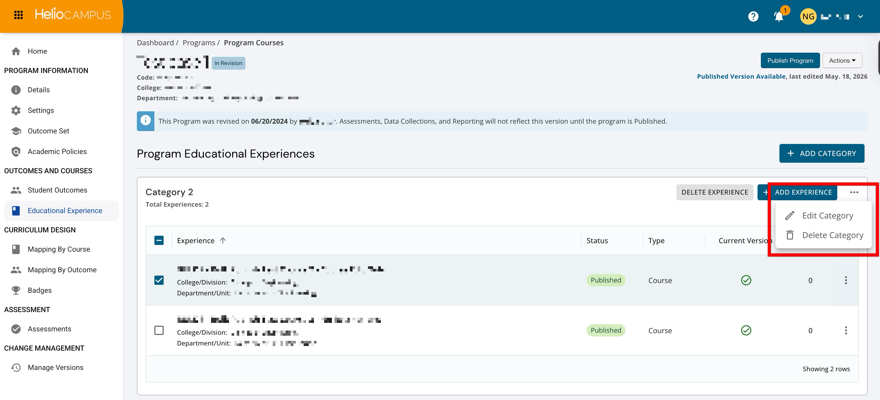Image resolution: width=880 pixels, height=400 pixels.
Task: Toggle the select-all experiences checkbox
Action: [x=159, y=241]
